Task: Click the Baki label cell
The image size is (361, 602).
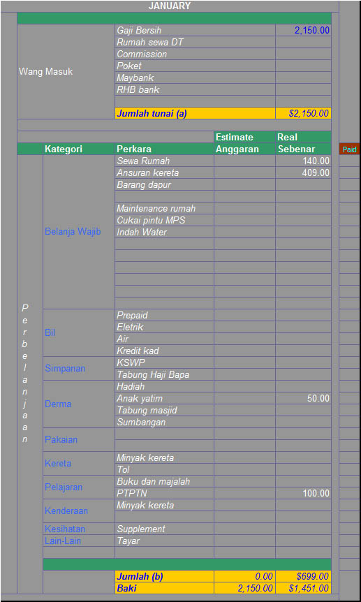Action: click(164, 588)
